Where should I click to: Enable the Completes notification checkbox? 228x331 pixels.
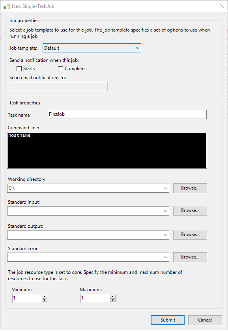pyautogui.click(x=60, y=69)
